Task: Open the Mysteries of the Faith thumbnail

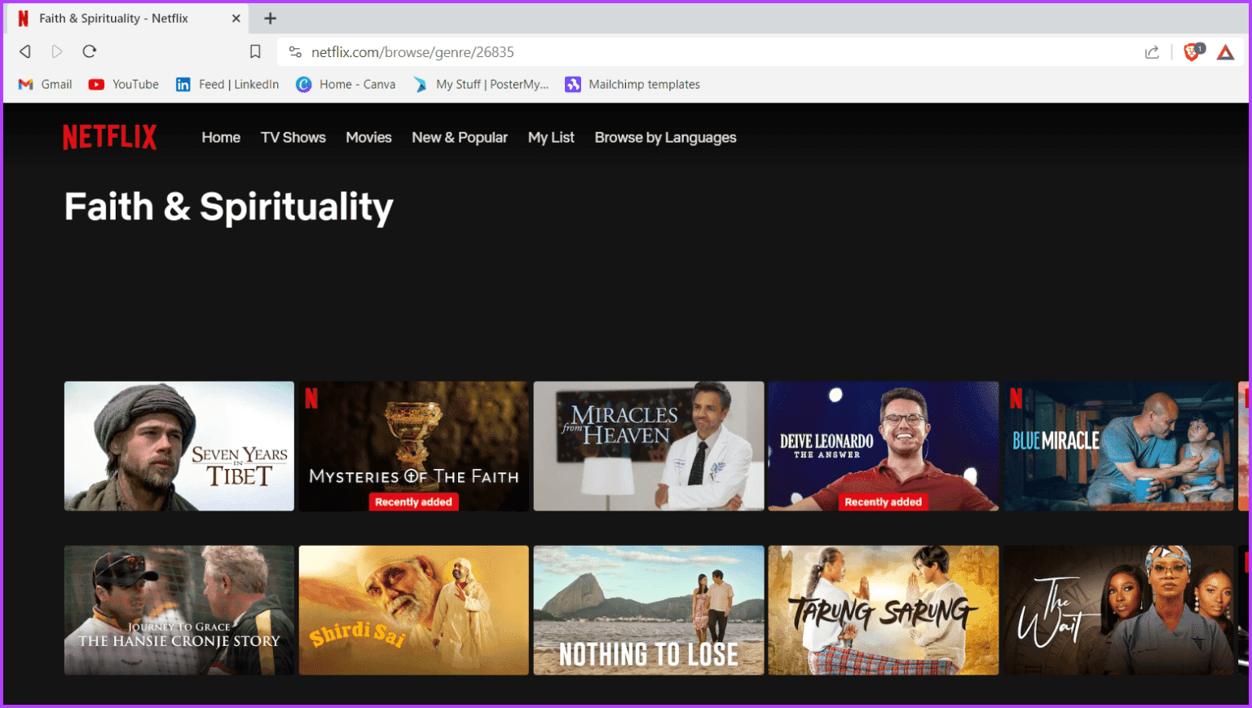Action: pos(414,446)
